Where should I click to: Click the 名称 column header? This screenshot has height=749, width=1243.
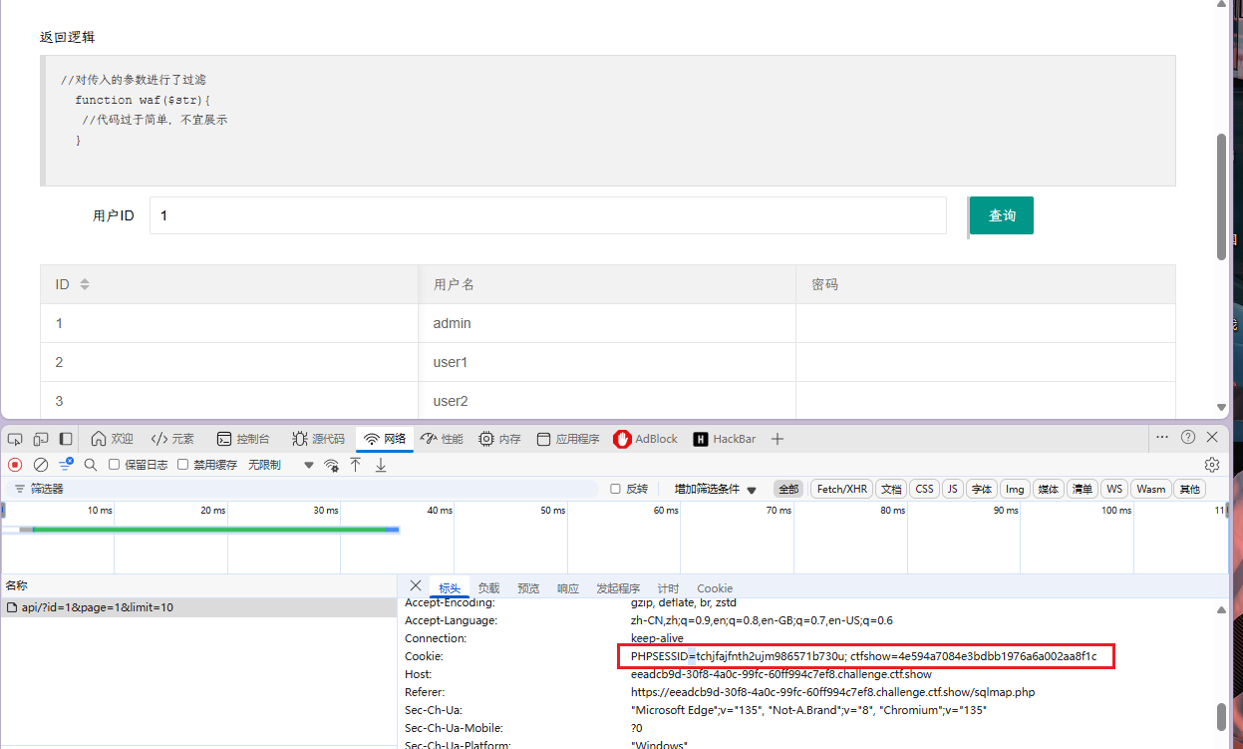(x=198, y=585)
